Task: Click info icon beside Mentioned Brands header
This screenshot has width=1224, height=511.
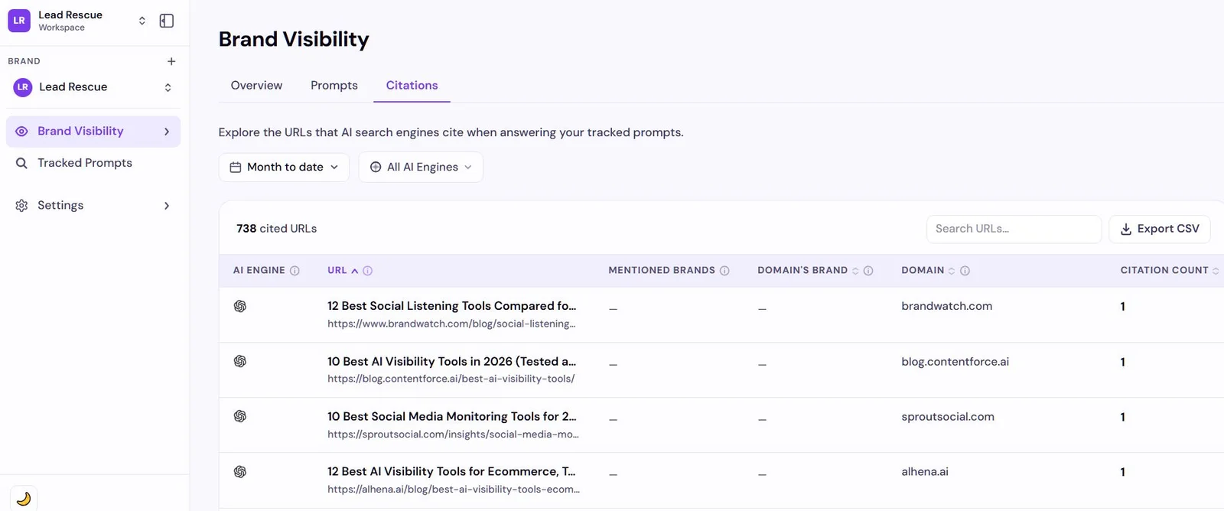Action: click(724, 271)
